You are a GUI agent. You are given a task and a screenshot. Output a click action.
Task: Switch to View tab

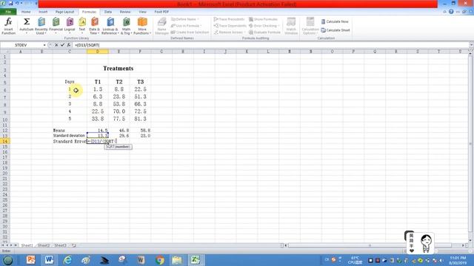click(x=142, y=12)
